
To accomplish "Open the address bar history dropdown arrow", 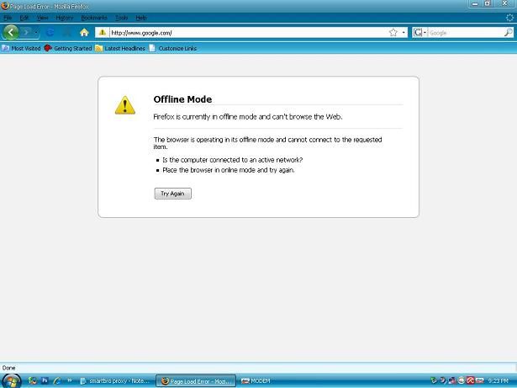I will (404, 32).
